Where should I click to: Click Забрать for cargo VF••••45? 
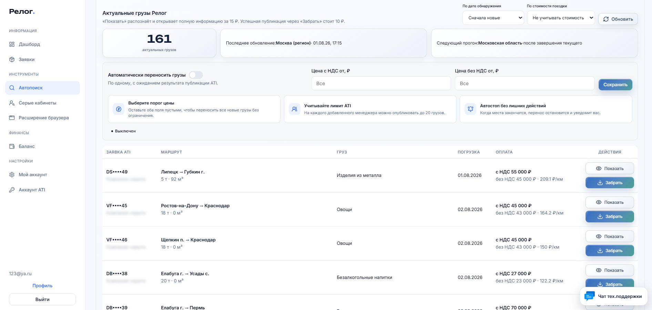610,217
